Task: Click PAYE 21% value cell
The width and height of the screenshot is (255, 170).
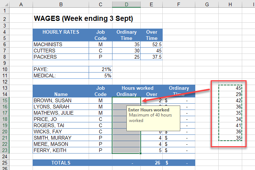Action: coord(100,69)
